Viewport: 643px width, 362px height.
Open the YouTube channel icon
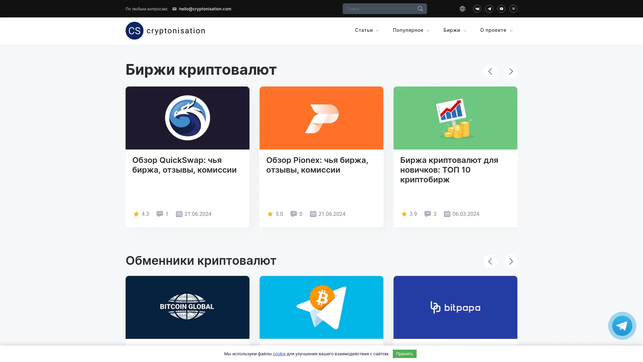point(501,9)
